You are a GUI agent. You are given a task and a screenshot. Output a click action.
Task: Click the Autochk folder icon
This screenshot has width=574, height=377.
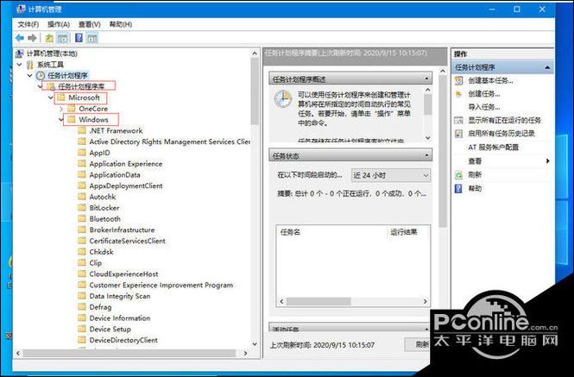(82, 197)
